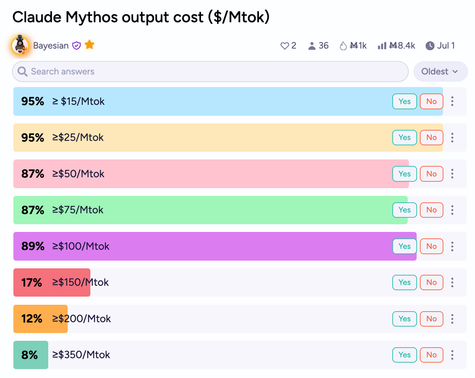Bet Yes on ≥$350/Mtok
The height and width of the screenshot is (378, 475).
(x=404, y=355)
